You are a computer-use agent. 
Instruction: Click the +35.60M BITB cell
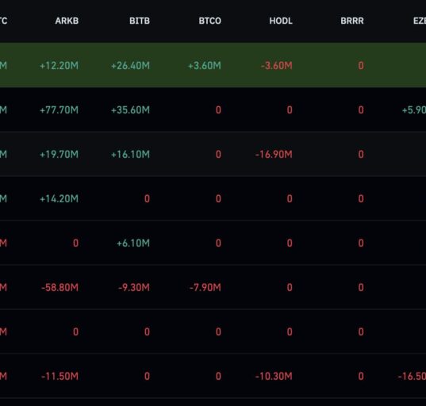pyautogui.click(x=130, y=110)
